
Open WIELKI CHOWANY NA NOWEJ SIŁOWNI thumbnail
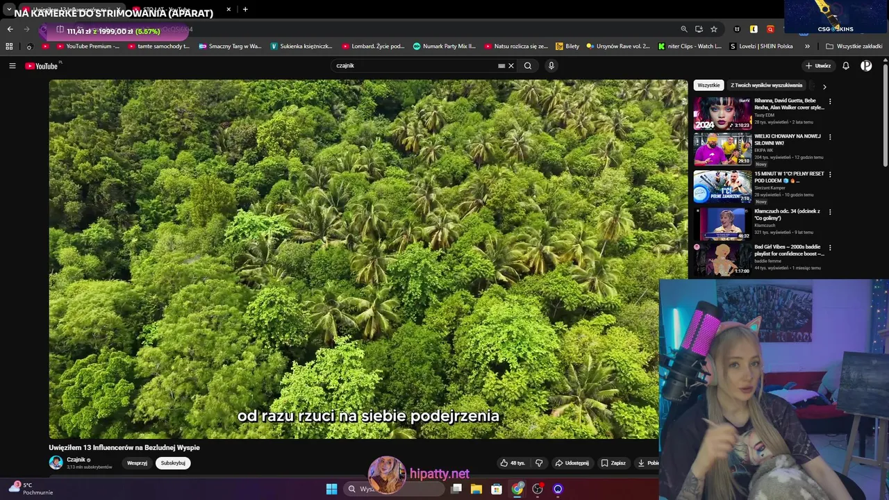pos(722,149)
